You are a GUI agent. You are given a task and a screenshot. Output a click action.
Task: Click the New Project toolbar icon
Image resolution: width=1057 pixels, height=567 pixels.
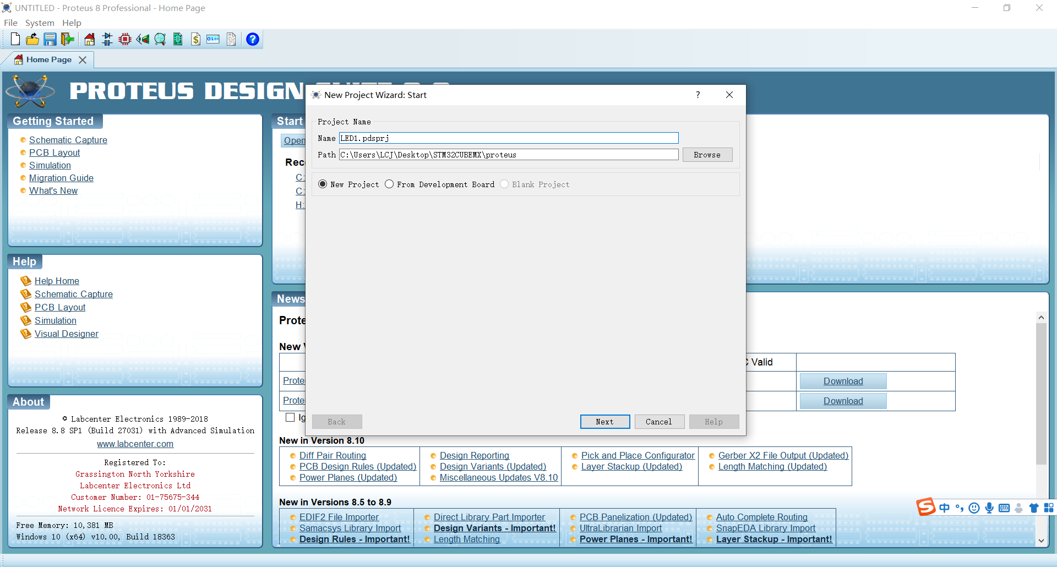tap(15, 39)
